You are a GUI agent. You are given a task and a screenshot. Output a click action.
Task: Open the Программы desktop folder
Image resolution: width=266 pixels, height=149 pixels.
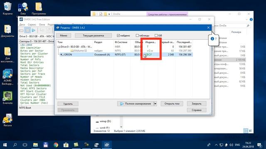click(39, 8)
